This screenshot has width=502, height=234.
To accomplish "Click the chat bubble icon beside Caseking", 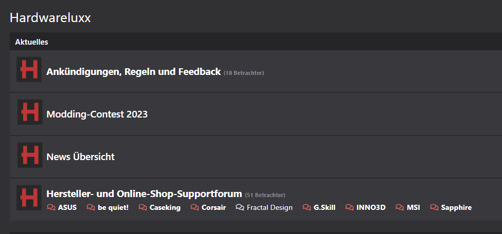I will (142, 208).
